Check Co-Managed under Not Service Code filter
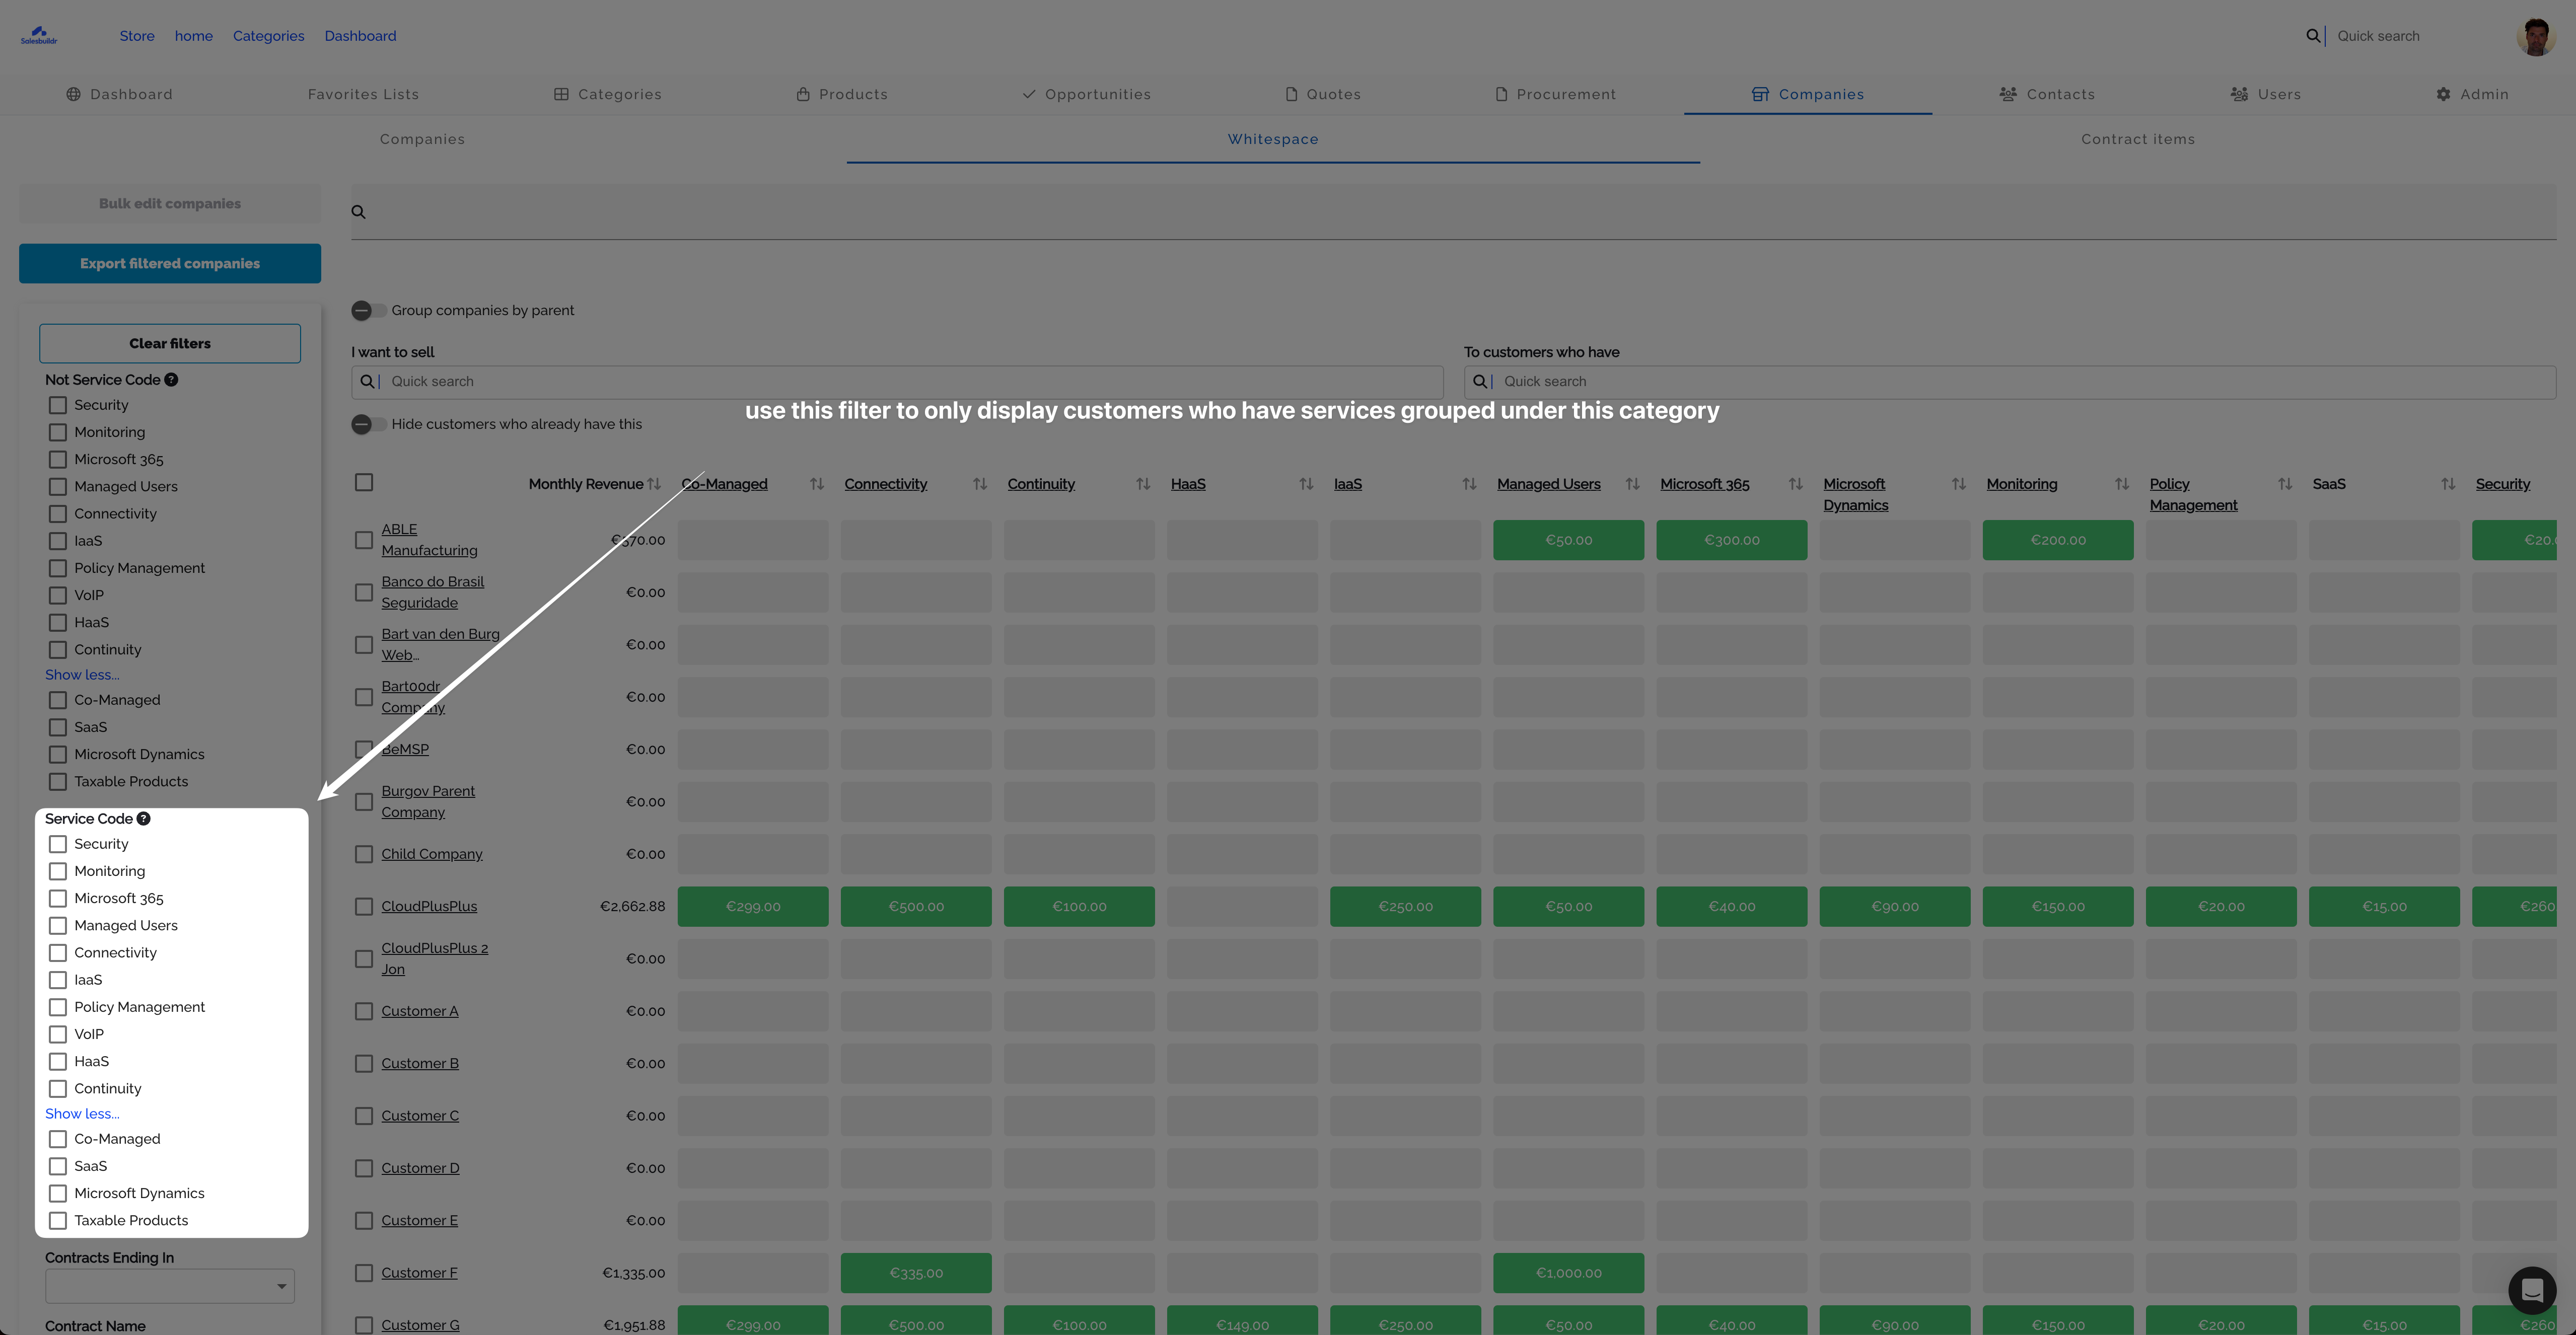 tap(58, 700)
